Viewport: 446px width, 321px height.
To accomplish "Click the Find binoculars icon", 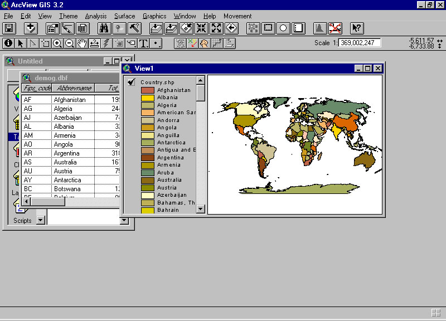I will tap(104, 28).
